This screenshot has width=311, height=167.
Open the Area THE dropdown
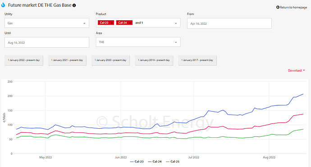click(138, 42)
